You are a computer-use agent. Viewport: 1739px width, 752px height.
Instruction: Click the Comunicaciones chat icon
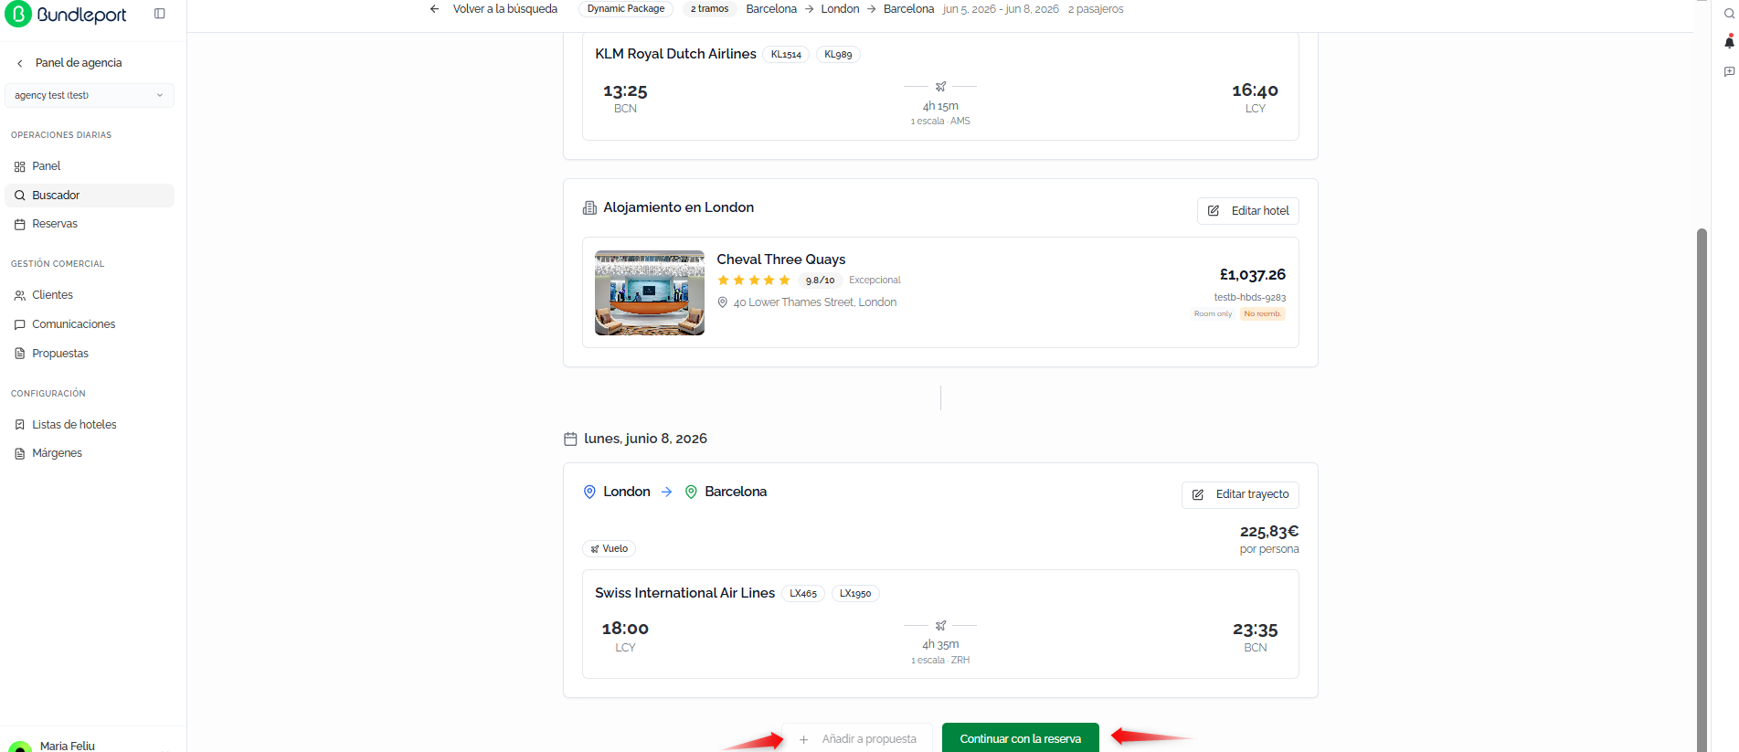point(20,324)
